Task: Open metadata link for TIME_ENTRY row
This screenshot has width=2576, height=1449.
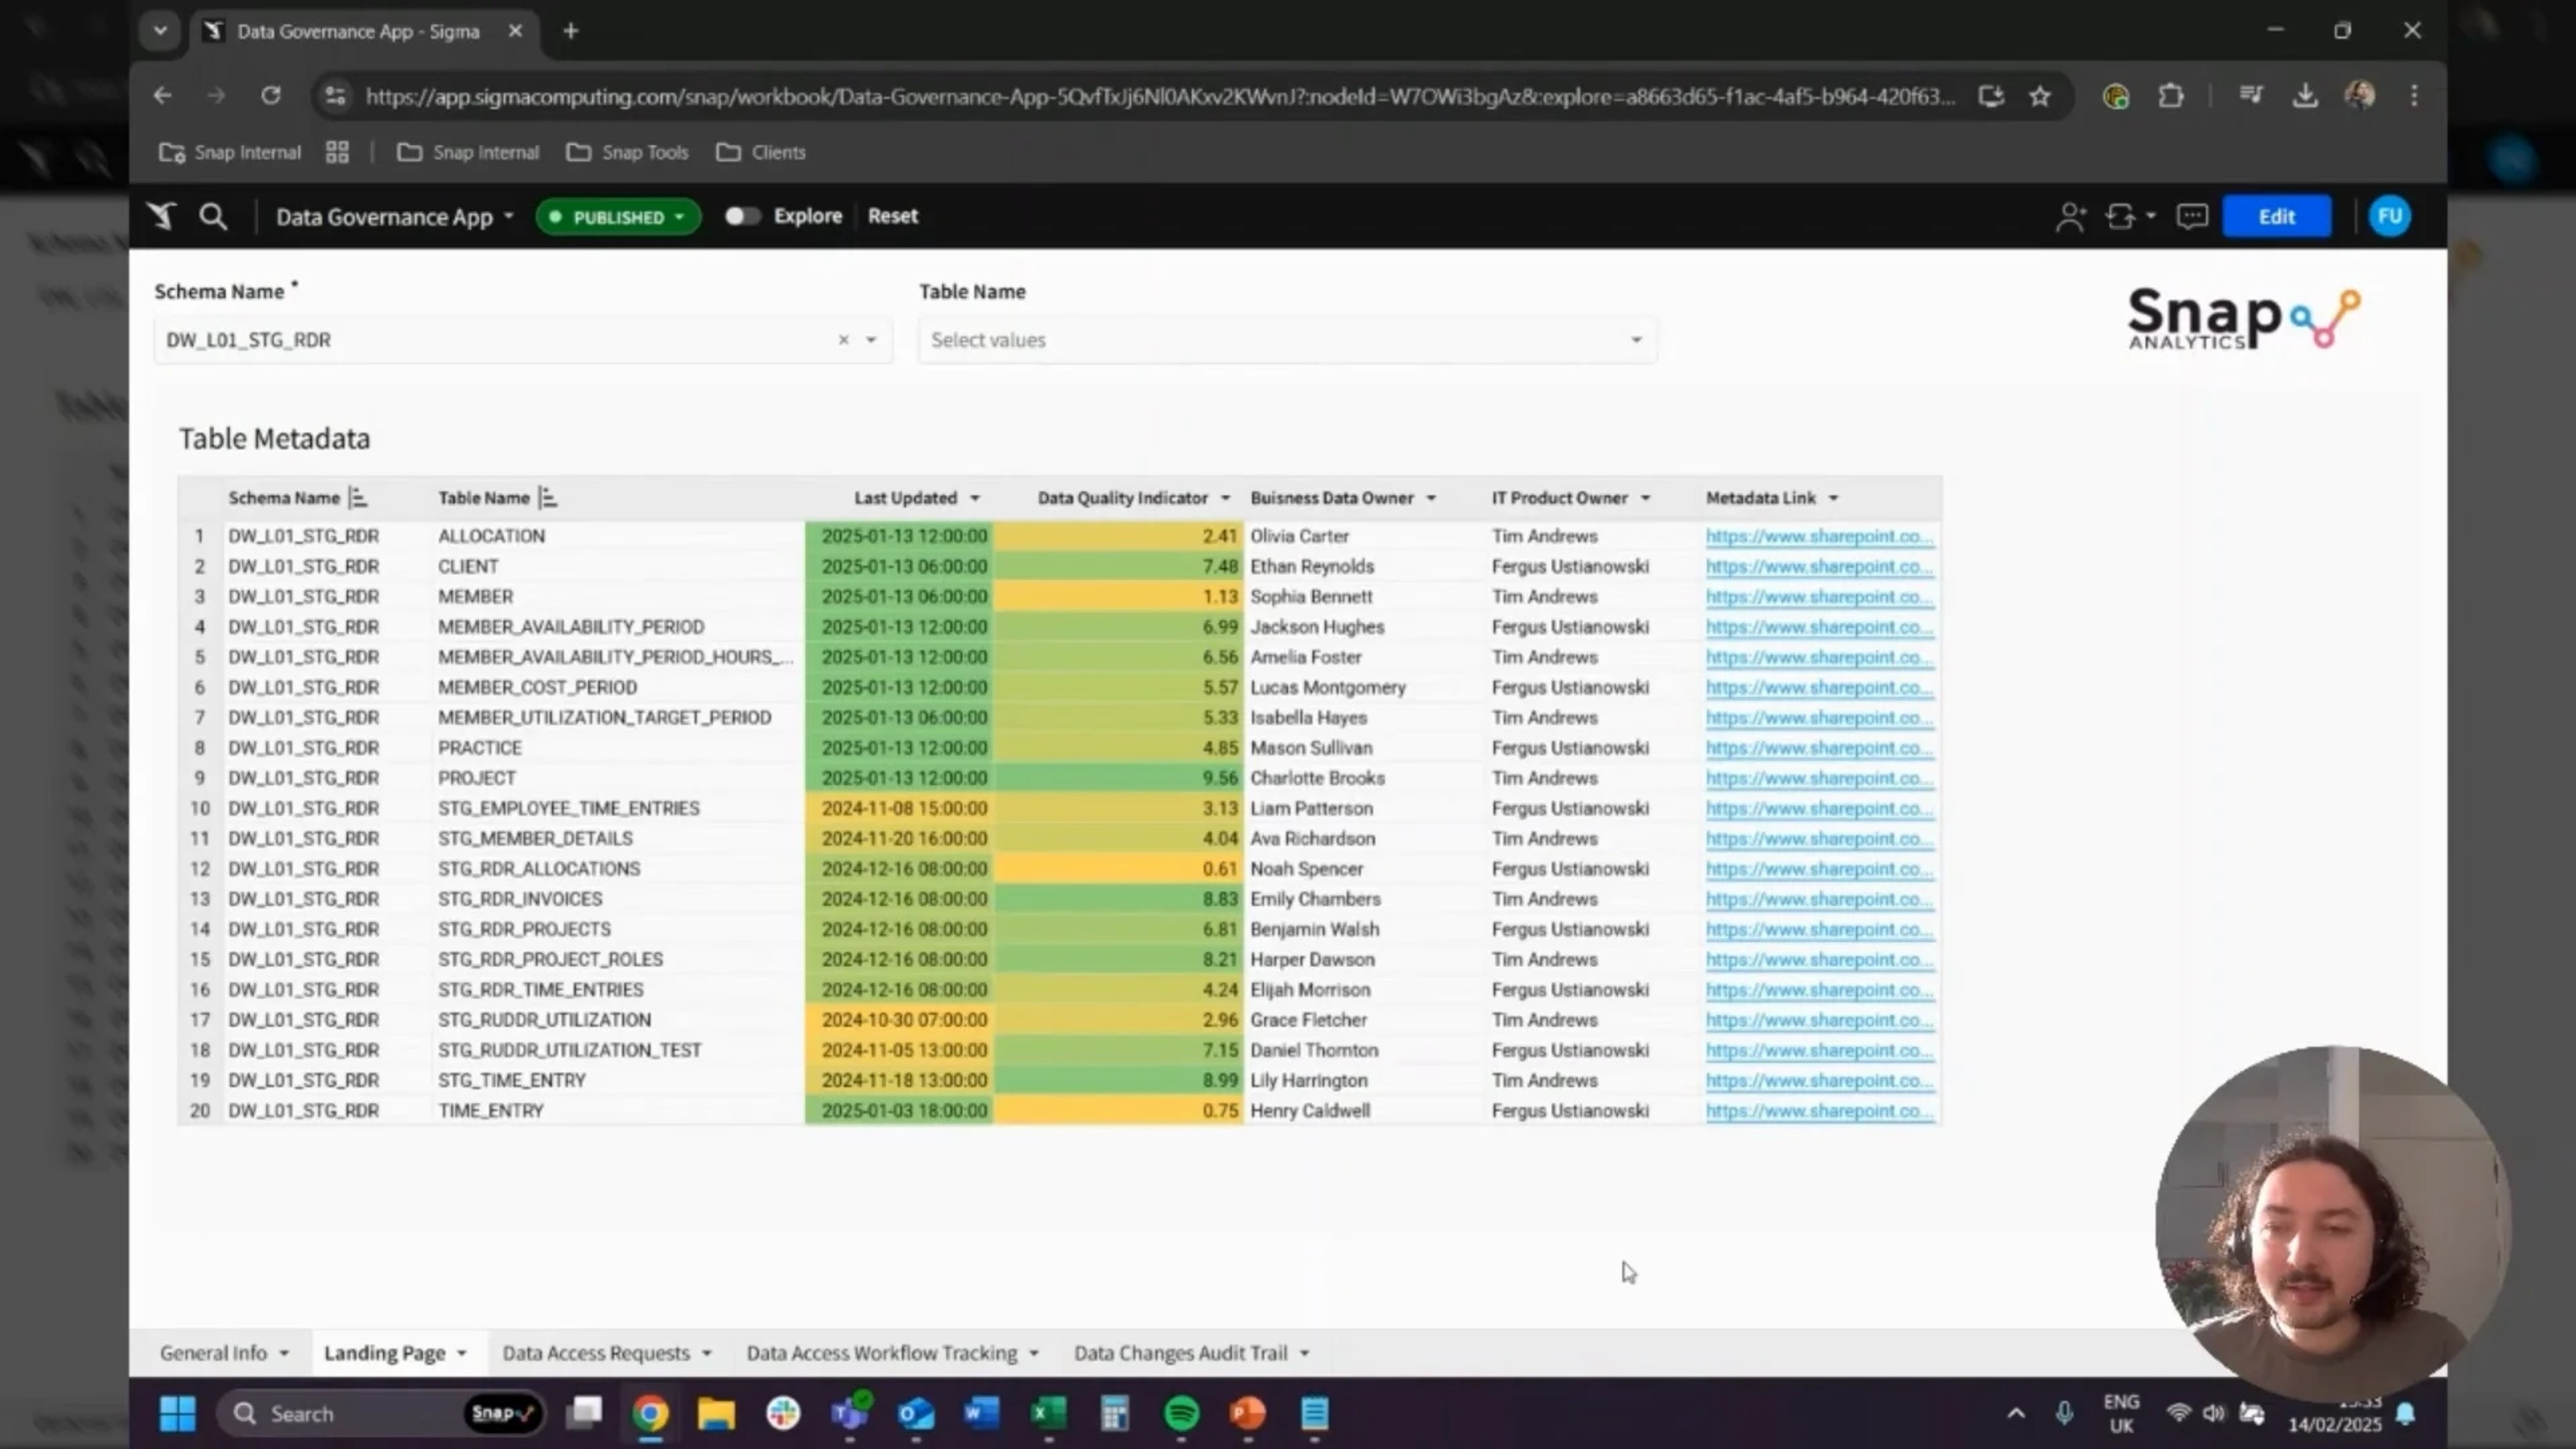Action: click(x=1819, y=1111)
